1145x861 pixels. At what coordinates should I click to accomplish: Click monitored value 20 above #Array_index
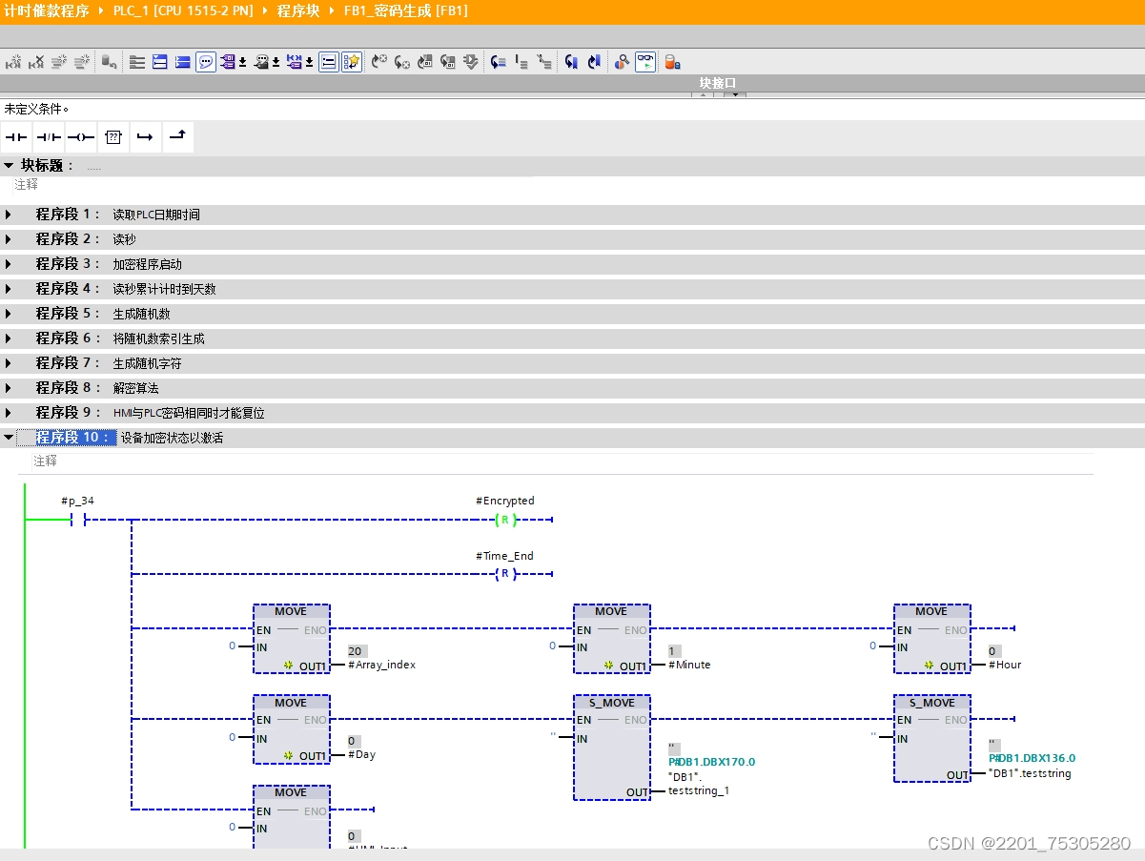358,650
